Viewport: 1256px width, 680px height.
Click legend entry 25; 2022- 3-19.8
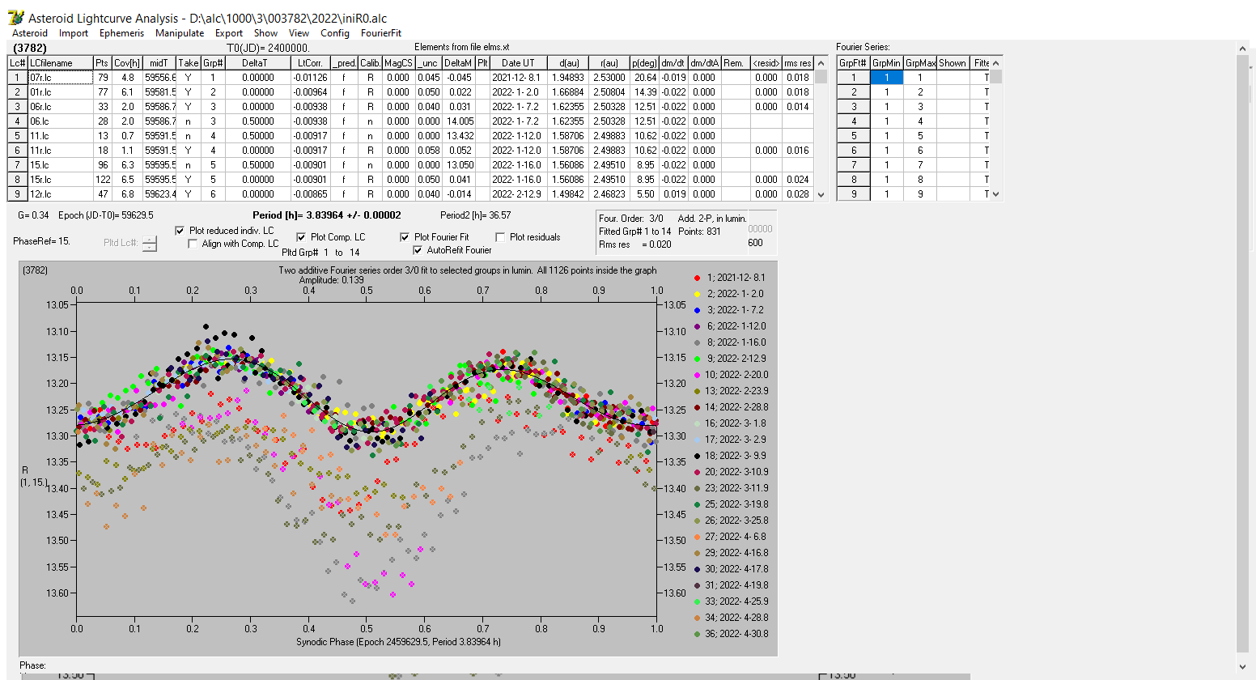(736, 504)
